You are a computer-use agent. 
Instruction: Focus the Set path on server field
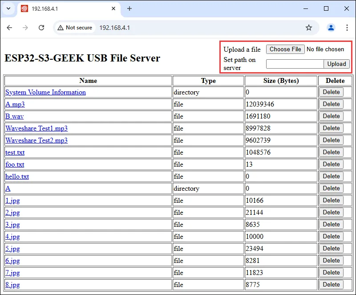tap(295, 64)
